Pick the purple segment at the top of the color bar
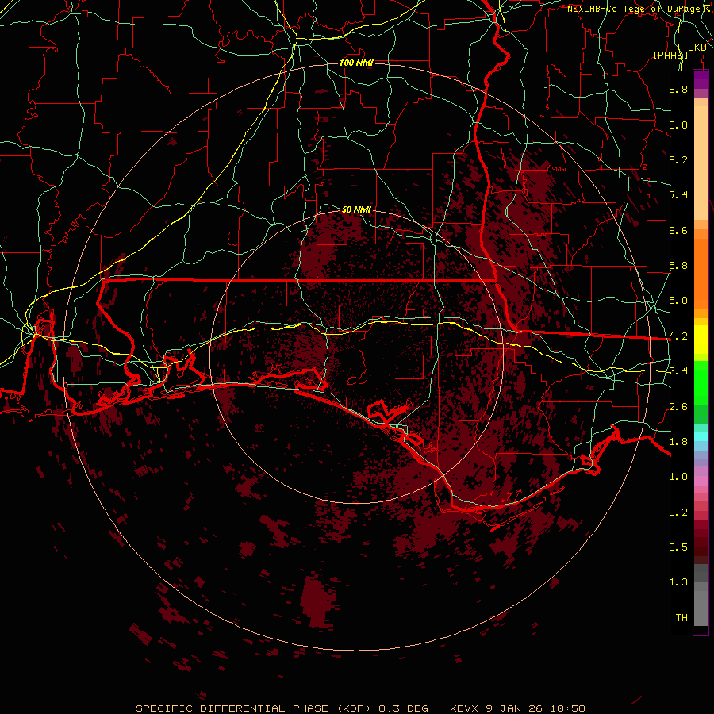 click(x=701, y=79)
